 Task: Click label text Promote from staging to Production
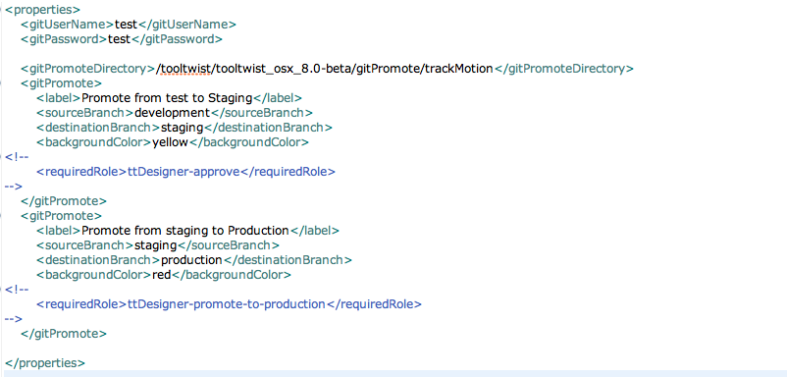pos(185,231)
